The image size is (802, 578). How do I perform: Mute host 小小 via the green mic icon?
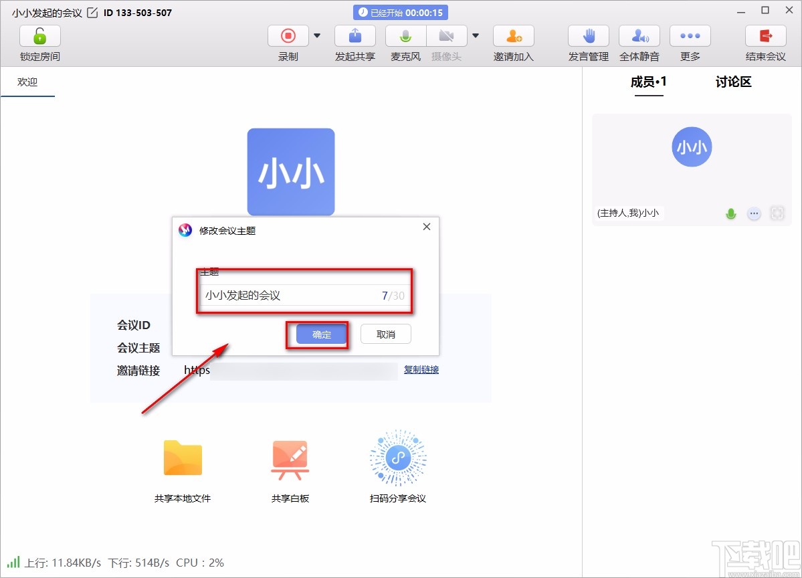[x=731, y=213]
